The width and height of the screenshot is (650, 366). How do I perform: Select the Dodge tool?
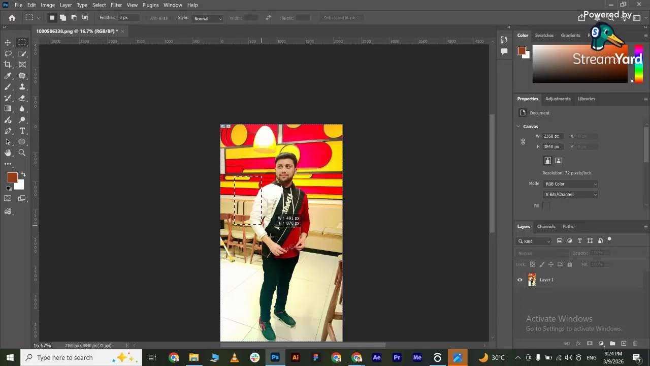pos(22,120)
